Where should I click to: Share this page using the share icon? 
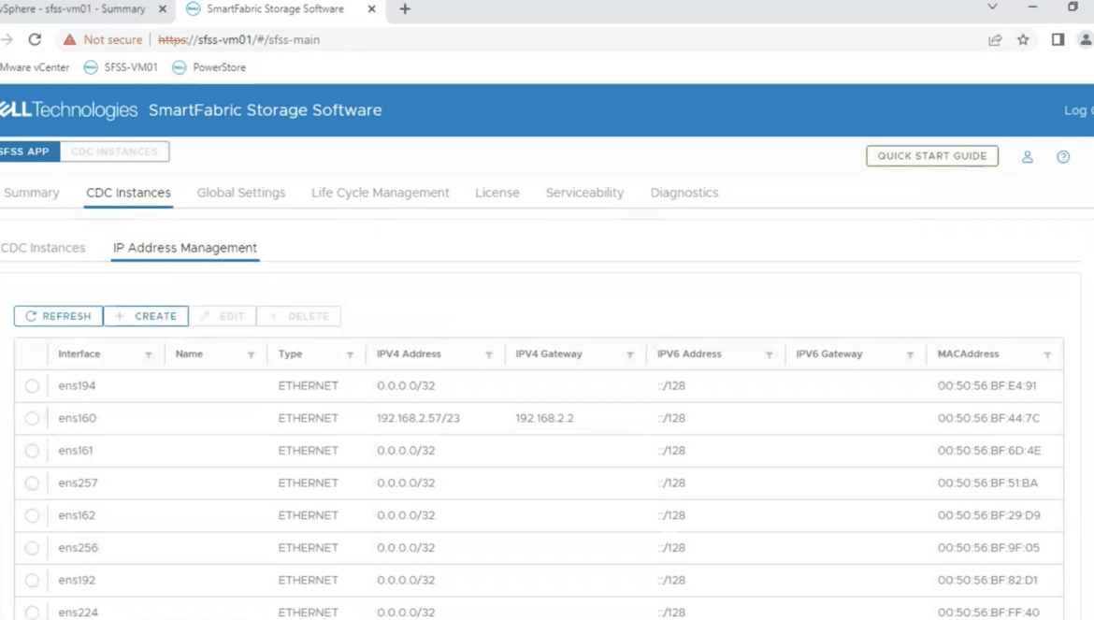pos(995,40)
